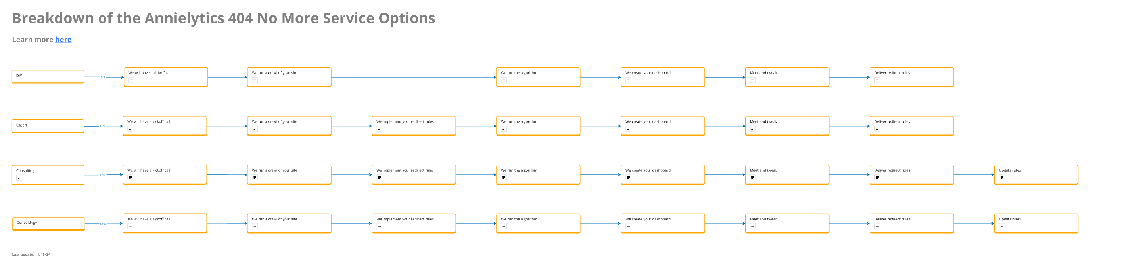1133x267 pixels.
Task: Select the DIY service option box
Action: coord(48,76)
